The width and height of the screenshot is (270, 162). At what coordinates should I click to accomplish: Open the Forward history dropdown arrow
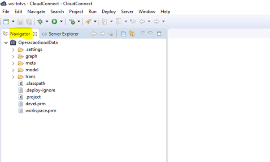pos(164,21)
